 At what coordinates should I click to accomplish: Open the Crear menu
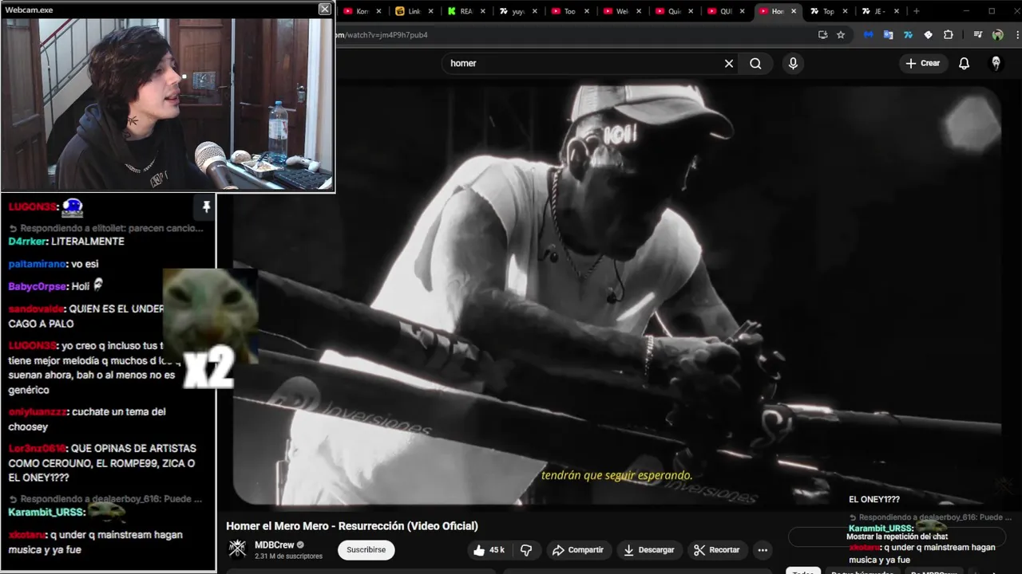tap(923, 63)
